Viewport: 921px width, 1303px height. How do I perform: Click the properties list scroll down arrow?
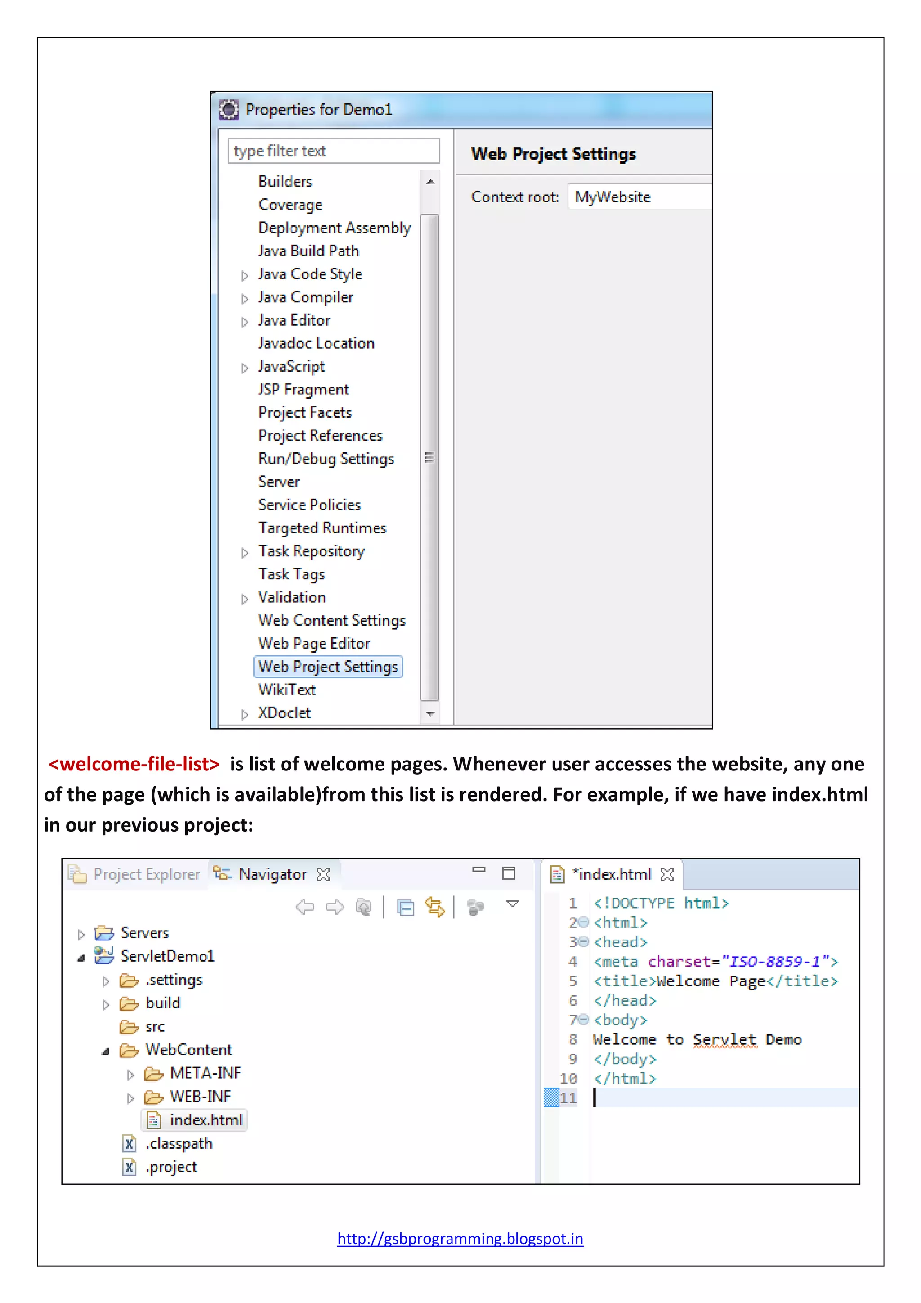(x=430, y=714)
